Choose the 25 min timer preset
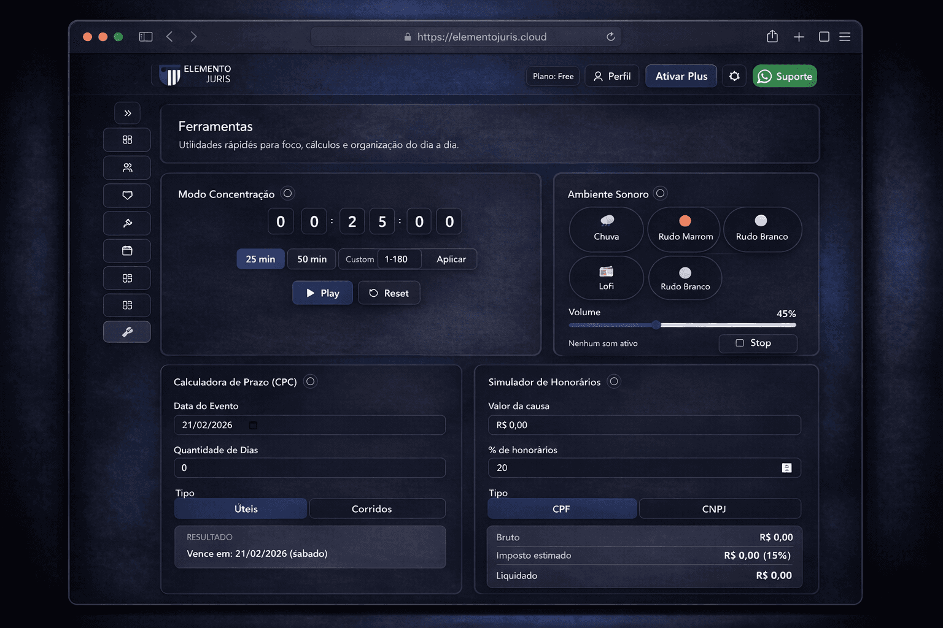This screenshot has height=628, width=943. pyautogui.click(x=260, y=259)
